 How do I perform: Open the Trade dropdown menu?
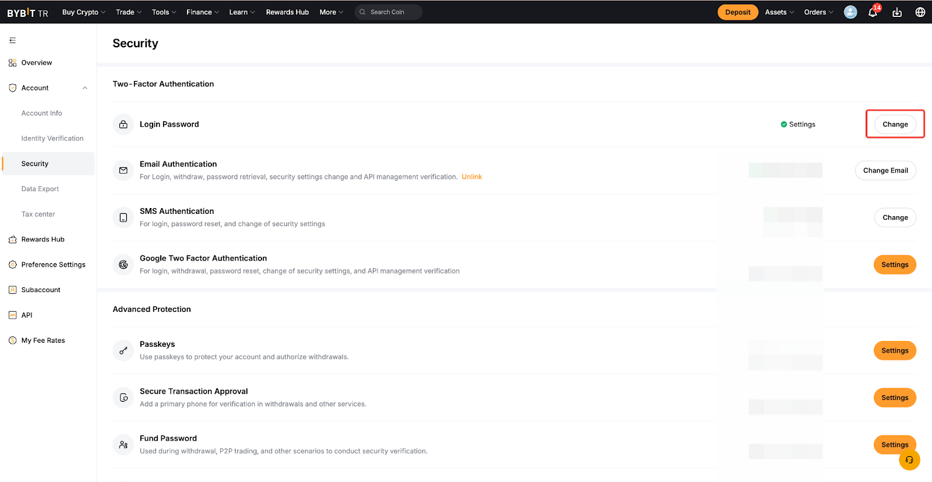[x=129, y=12]
